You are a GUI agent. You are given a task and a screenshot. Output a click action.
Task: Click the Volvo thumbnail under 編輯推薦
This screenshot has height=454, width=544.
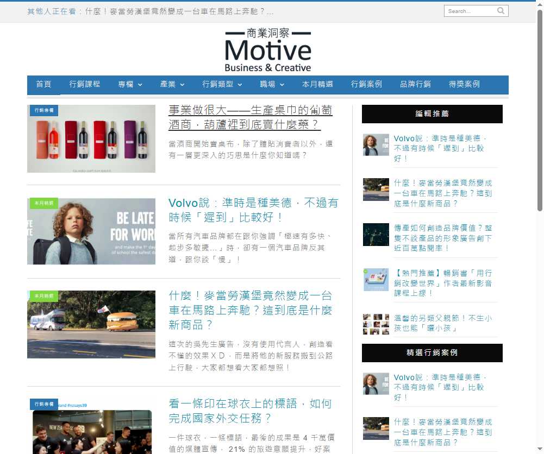click(376, 145)
